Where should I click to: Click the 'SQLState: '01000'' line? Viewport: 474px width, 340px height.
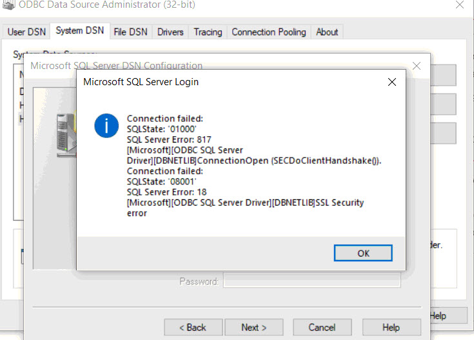tap(161, 129)
